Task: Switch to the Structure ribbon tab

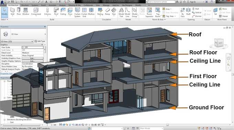Action: (x=25, y=5)
